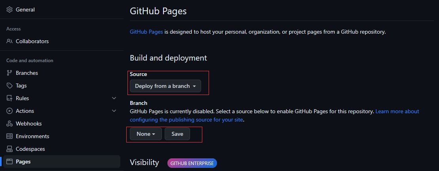Click the General gear icon
Screen dimensions: 439x171
10,9
